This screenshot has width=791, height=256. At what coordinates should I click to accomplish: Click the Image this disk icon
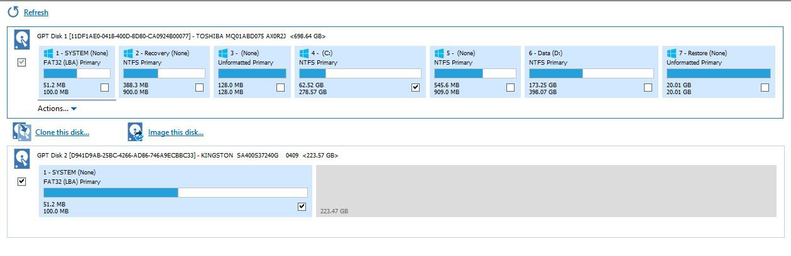click(x=136, y=132)
